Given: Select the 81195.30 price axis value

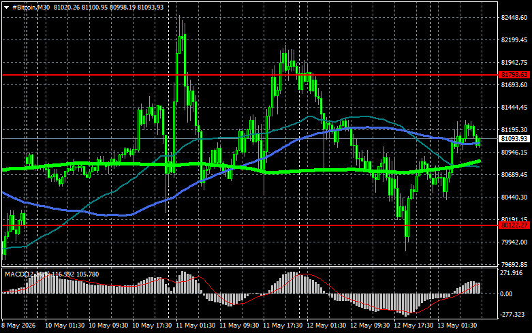Looking at the screenshot, I should [x=514, y=130].
